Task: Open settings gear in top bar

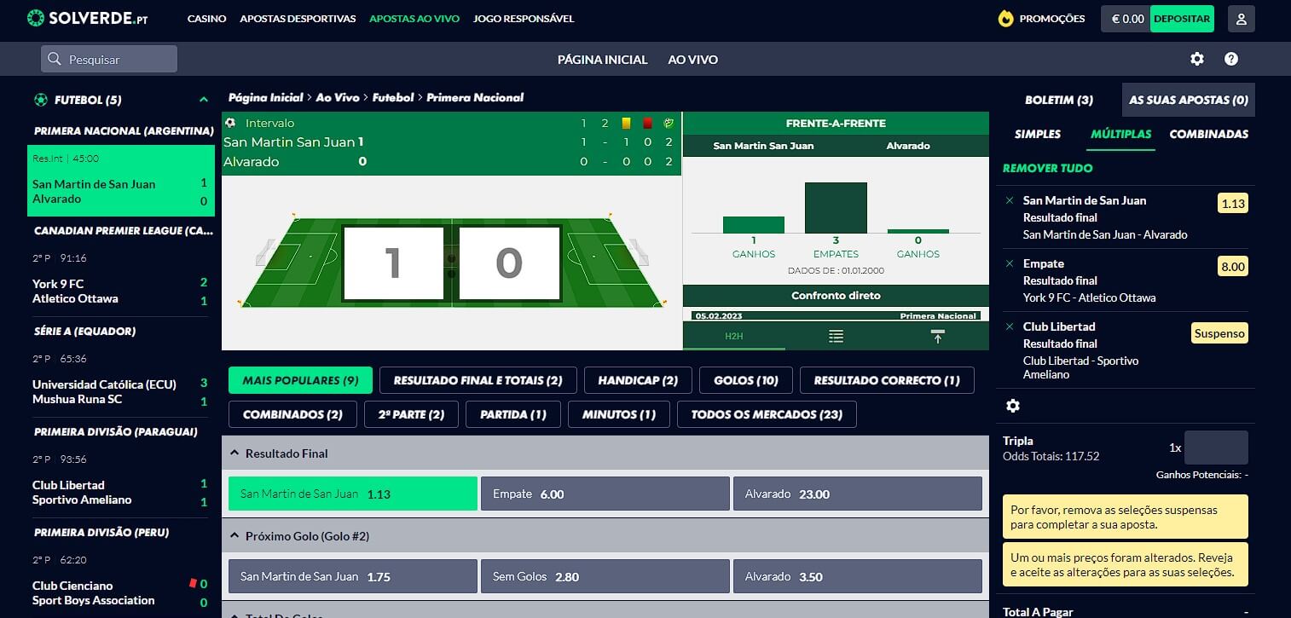Action: click(1197, 59)
